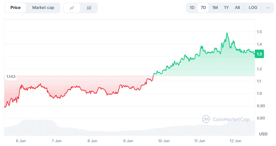Select the Price tab

click(16, 8)
